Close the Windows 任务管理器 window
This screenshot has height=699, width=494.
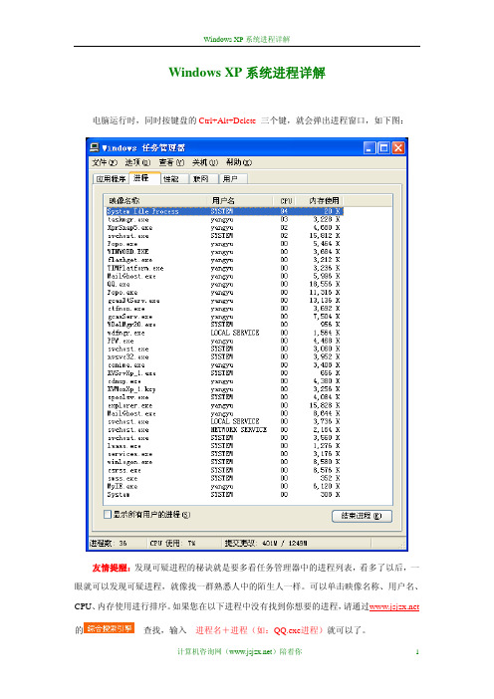coord(397,147)
